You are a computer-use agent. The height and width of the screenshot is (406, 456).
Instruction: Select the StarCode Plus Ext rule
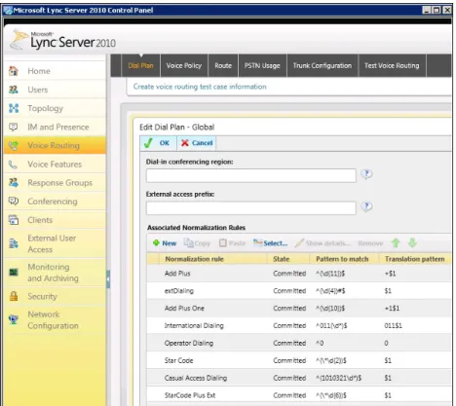[299, 395]
